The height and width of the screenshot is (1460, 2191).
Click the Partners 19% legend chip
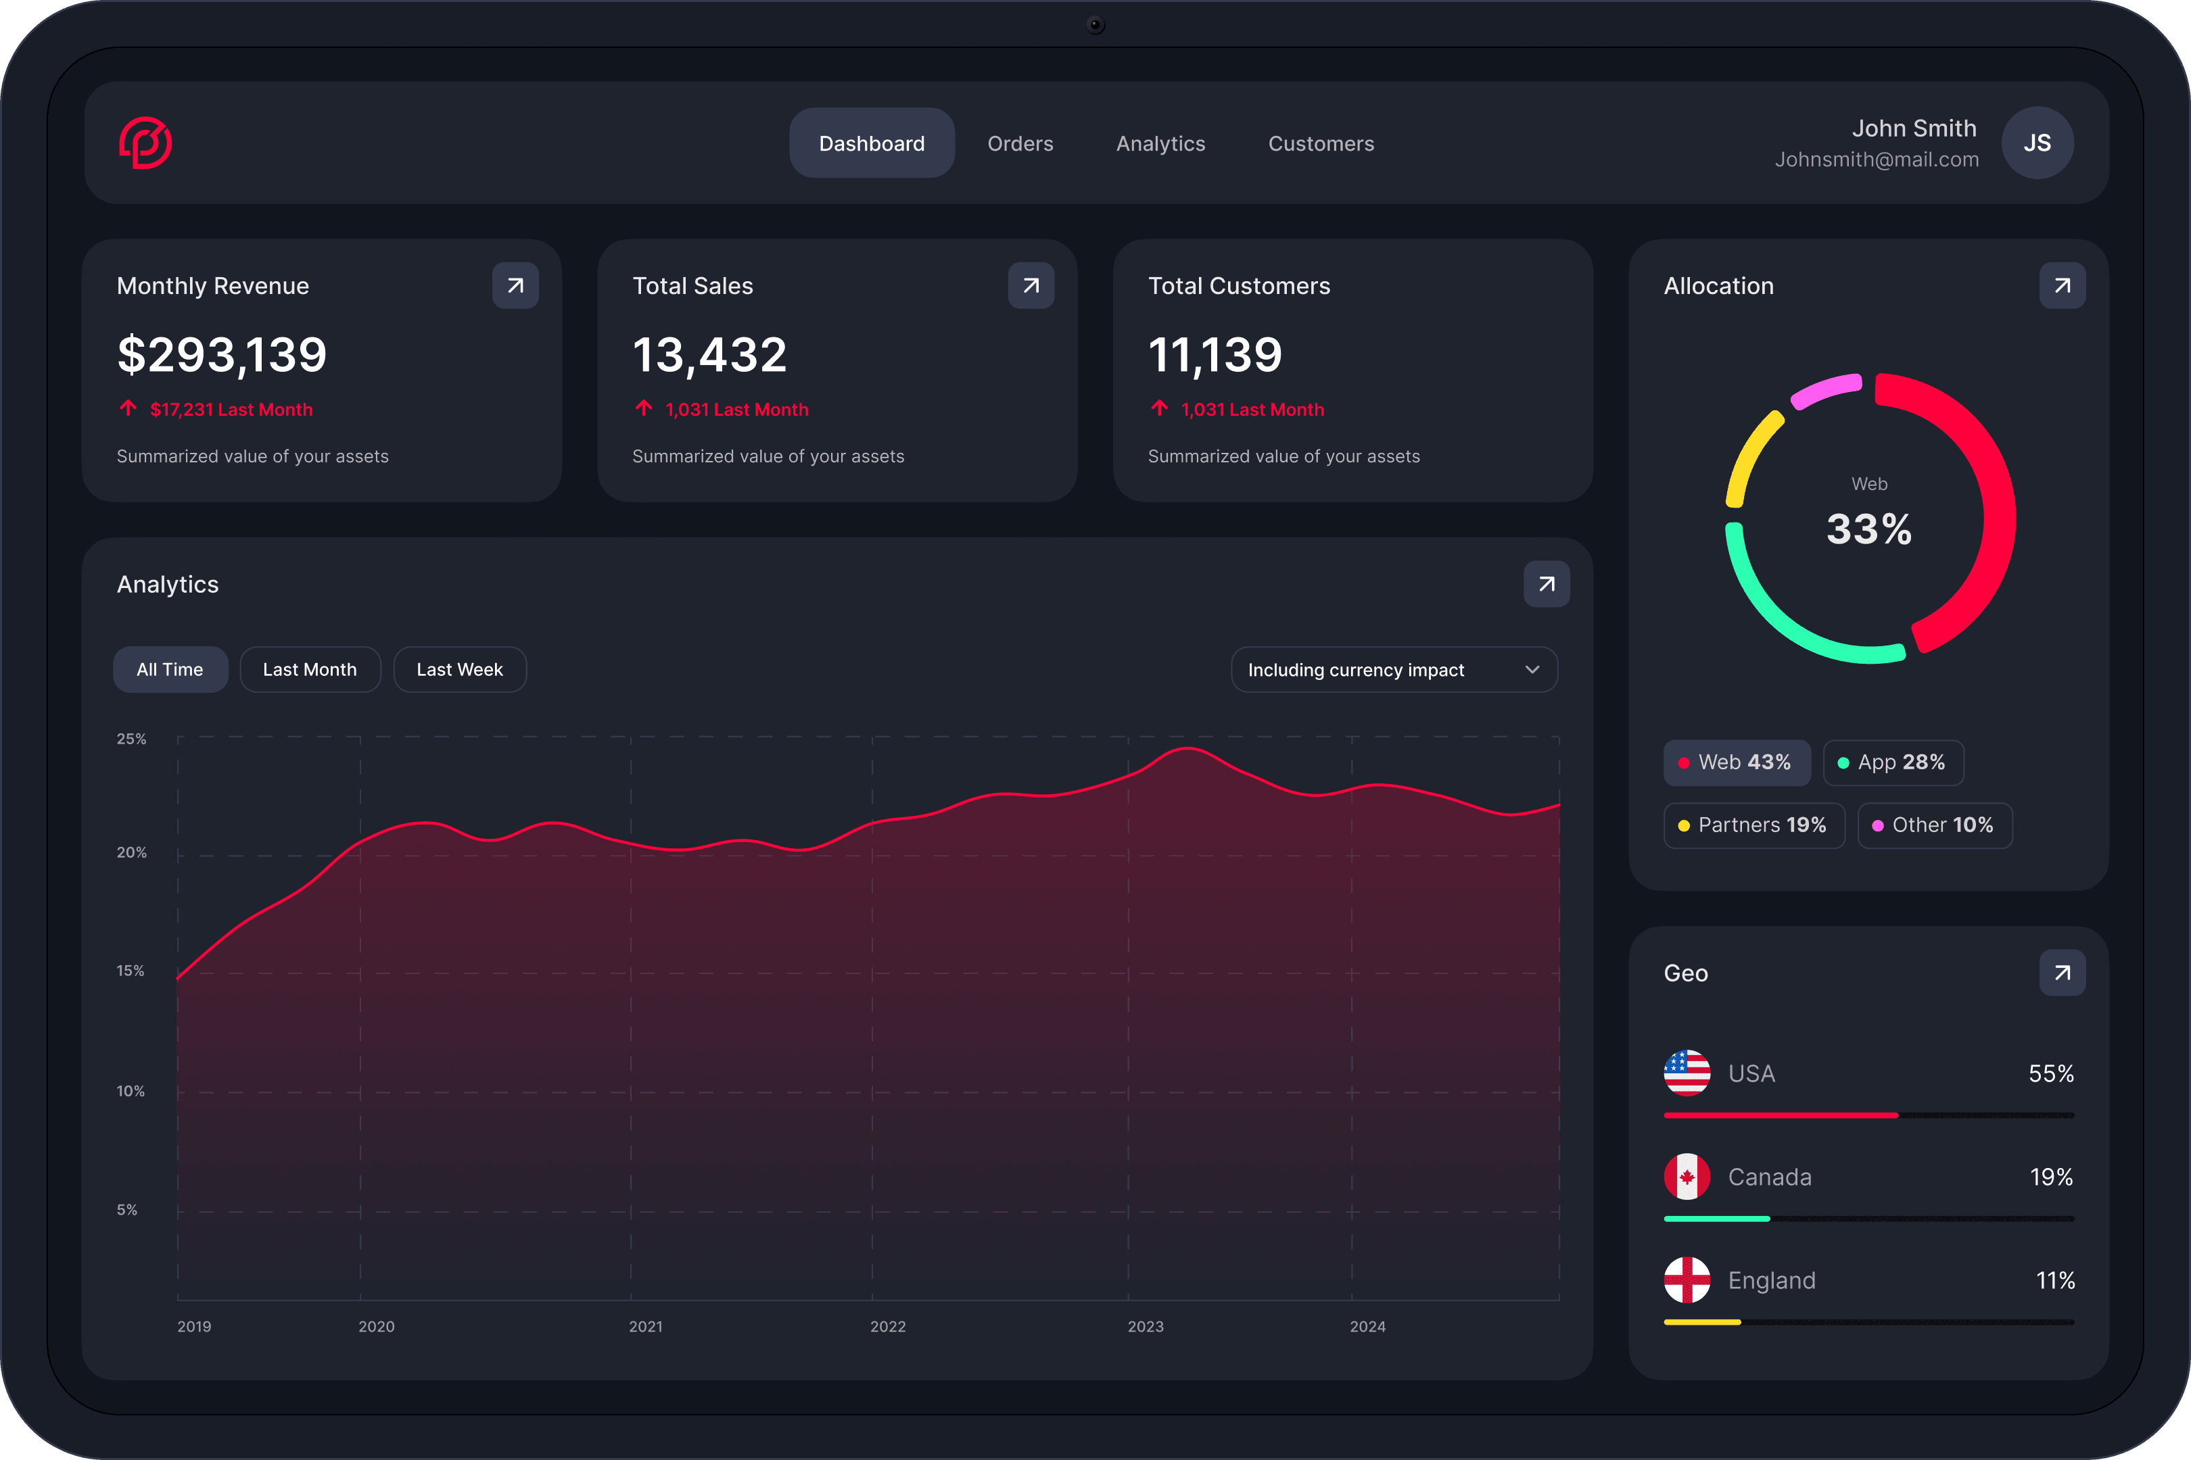tap(1753, 825)
